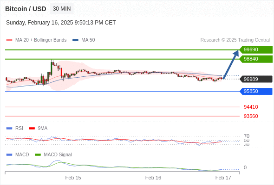274x185 pixels.
Task: Click the RSI legend label
Action: click(x=19, y=129)
